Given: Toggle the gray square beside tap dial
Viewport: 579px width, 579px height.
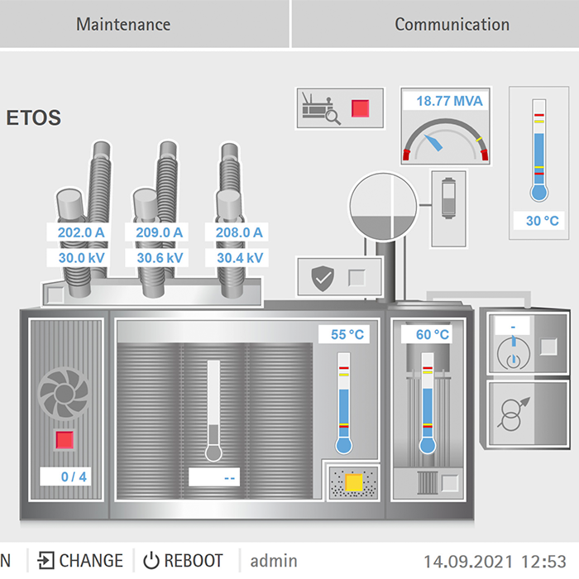Looking at the screenshot, I should tap(547, 346).
